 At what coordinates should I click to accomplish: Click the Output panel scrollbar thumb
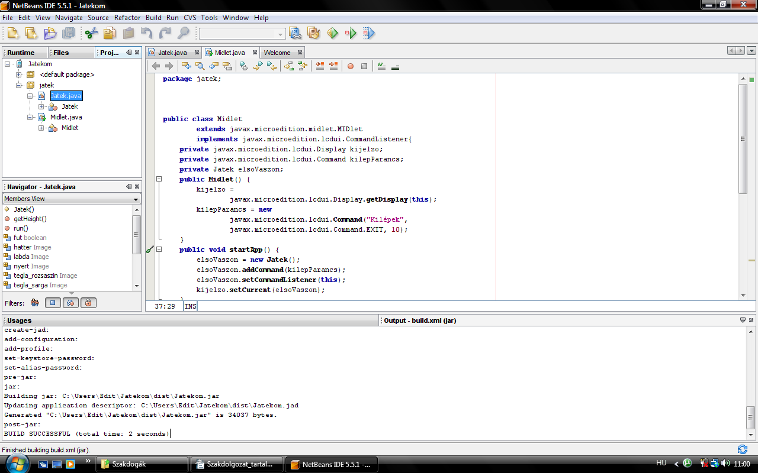point(751,417)
